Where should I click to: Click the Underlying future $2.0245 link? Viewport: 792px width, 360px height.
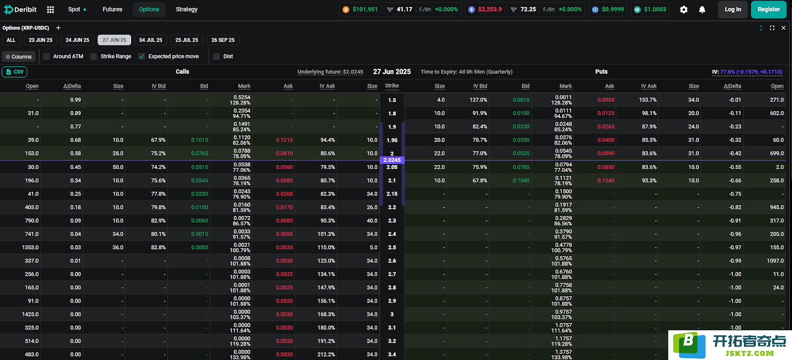[x=330, y=72]
